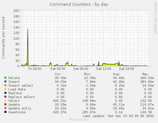Image resolution: width=158 pixels, height=123 pixels.
Task: Click the red Update legend swatch
Action: pyautogui.click(x=5, y=104)
